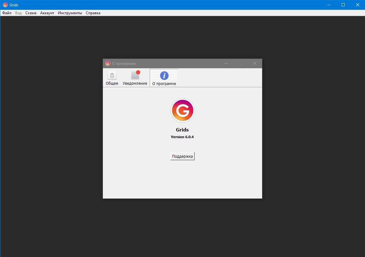The width and height of the screenshot is (365, 257).
Task: Open the Вид menu
Action: [18, 13]
